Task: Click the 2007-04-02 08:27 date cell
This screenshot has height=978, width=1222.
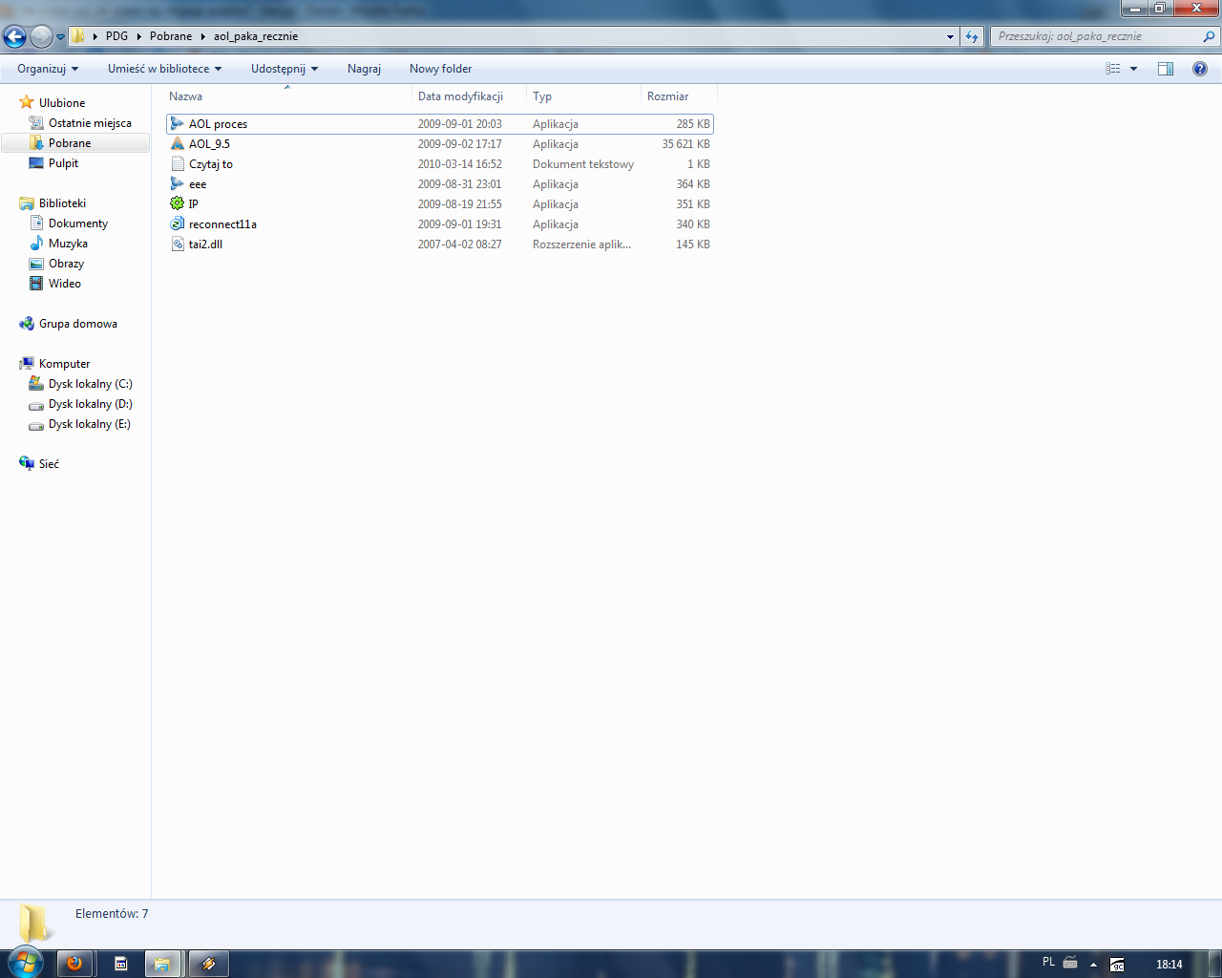Action: [x=459, y=244]
